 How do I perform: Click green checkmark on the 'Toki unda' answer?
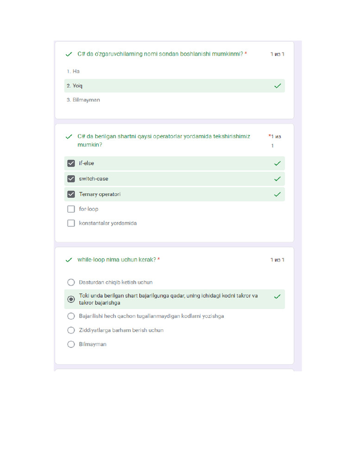[x=277, y=296]
